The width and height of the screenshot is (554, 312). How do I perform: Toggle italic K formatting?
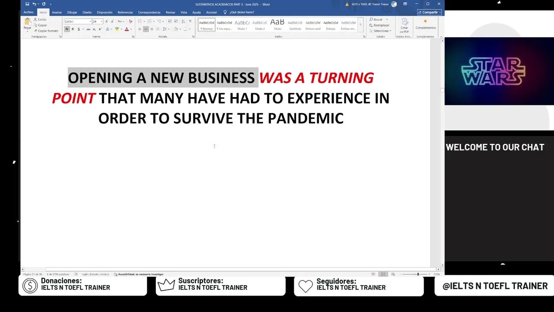coord(72,29)
